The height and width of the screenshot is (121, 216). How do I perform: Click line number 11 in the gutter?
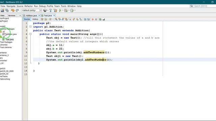coord(26,60)
